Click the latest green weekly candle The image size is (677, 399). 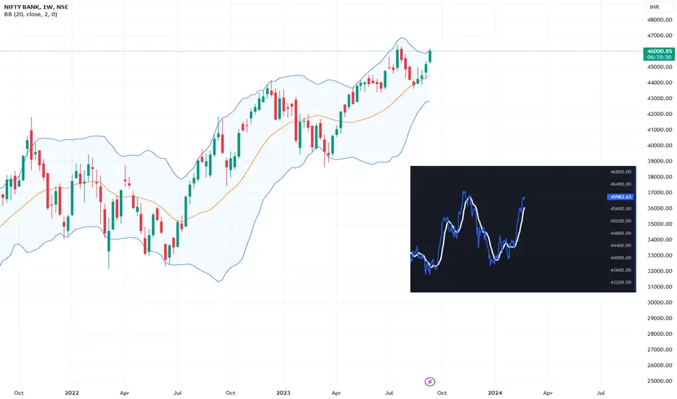430,56
